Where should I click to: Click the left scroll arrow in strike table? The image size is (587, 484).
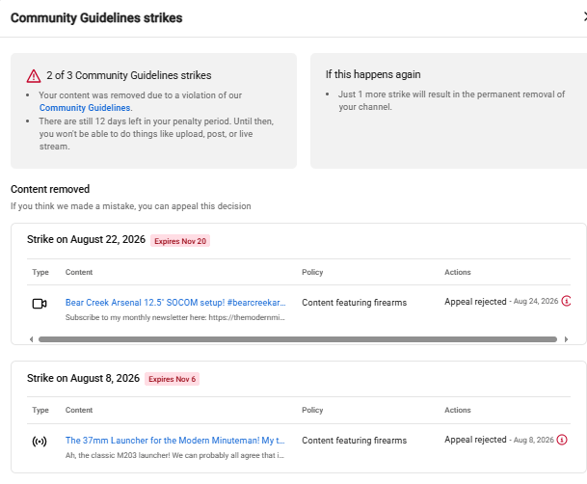(x=32, y=339)
